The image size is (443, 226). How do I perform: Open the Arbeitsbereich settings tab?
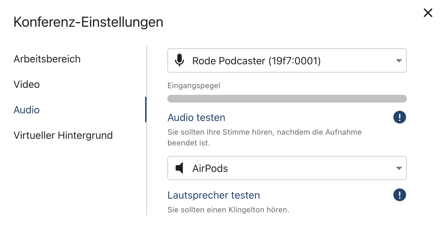tap(47, 59)
